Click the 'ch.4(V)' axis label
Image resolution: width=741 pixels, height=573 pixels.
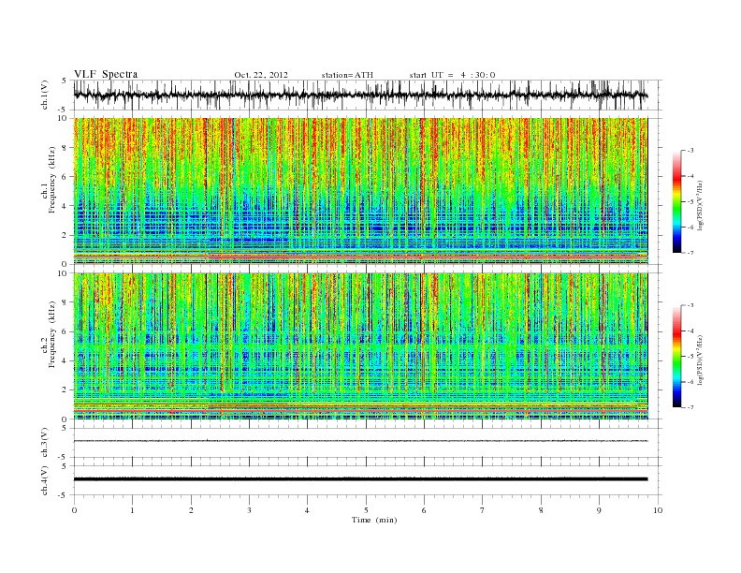click(45, 480)
